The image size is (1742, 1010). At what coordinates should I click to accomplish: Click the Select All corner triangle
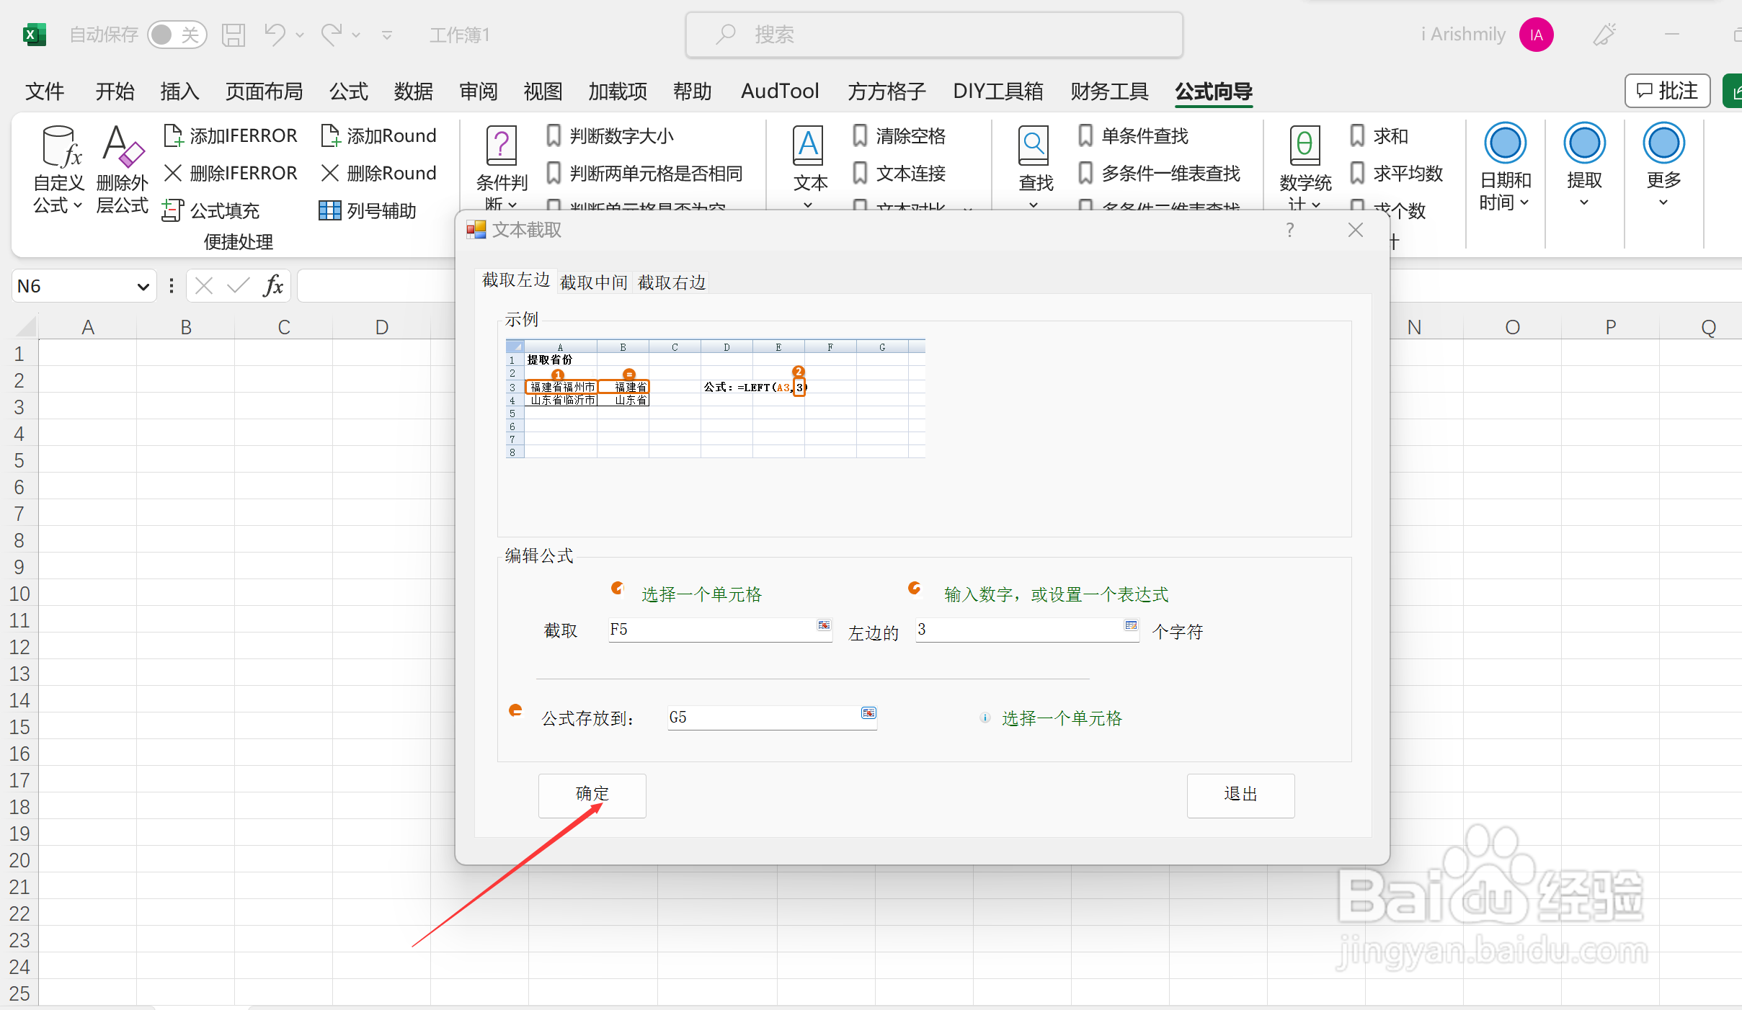coord(26,327)
